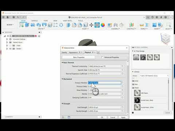Open the Construct dropdown menu

(x=131, y=29)
